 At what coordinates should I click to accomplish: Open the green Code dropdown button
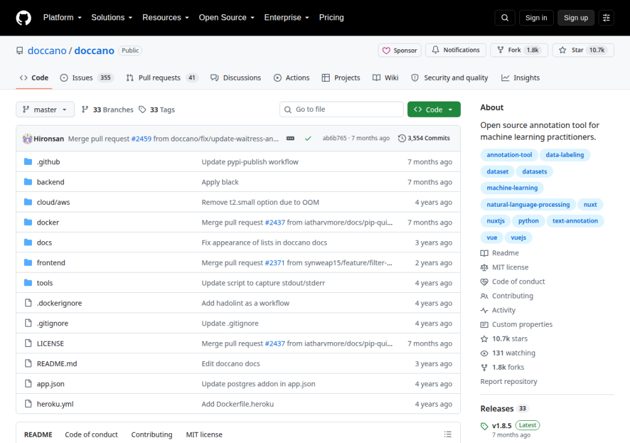point(434,110)
